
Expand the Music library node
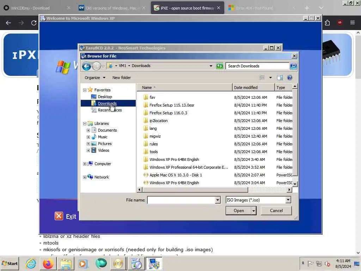88,137
